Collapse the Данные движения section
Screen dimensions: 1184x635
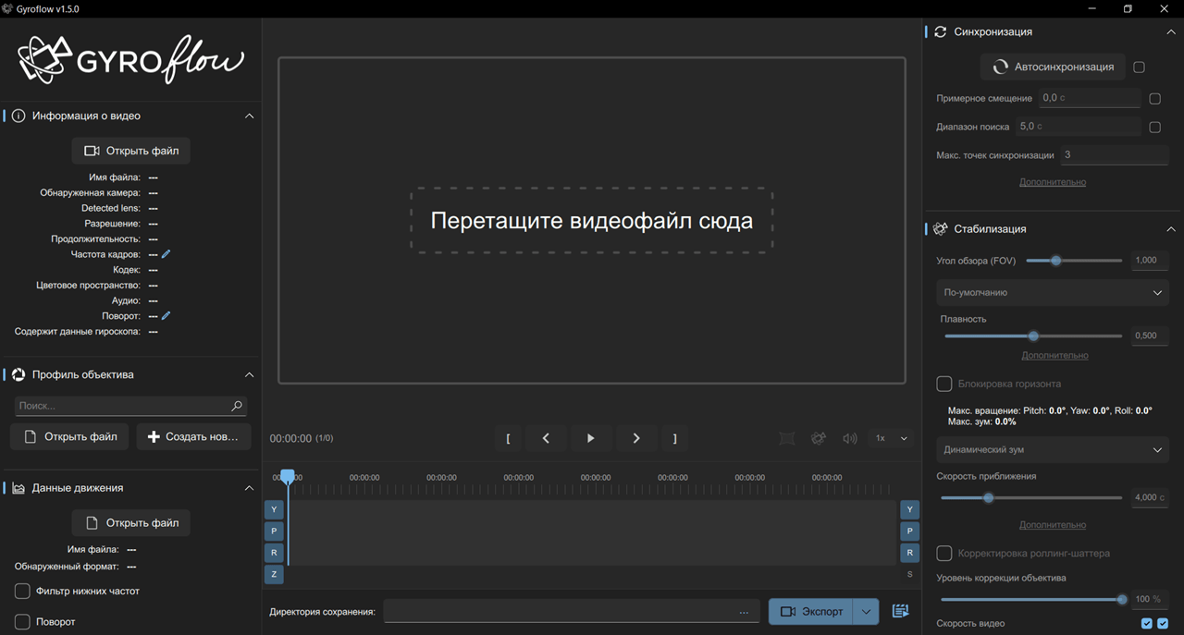[x=249, y=487]
